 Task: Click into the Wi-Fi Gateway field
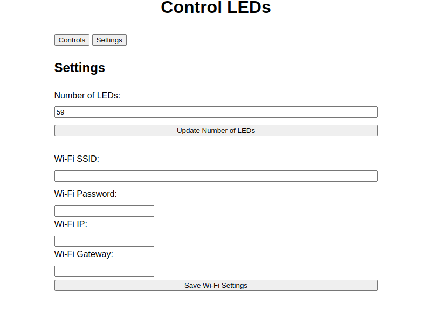coord(104,271)
